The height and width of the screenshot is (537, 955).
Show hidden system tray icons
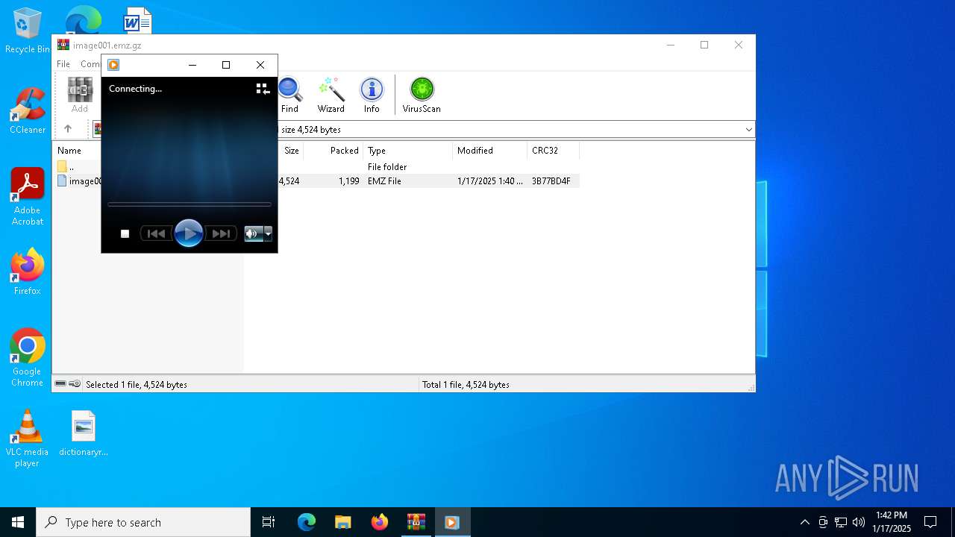(x=804, y=522)
